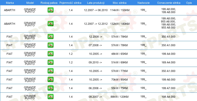Click the petrol fuel icon in the 57kW / 77KM row

coord(50,71)
